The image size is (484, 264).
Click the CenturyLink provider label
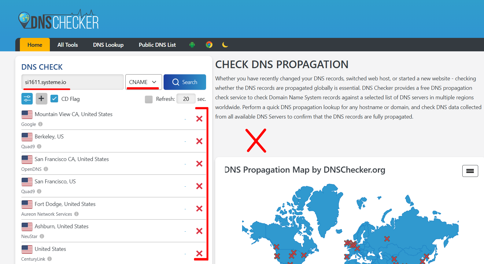[x=33, y=259]
